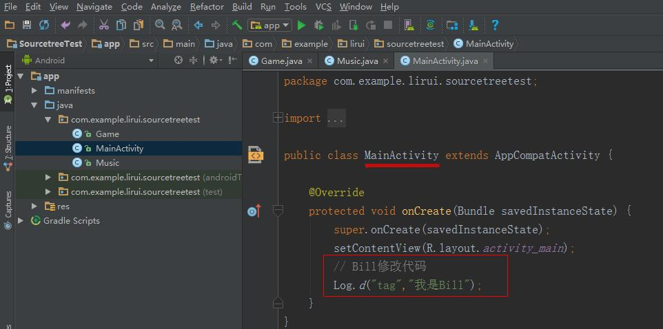
Task: Click the Paste toolbar icon
Action: pyautogui.click(x=139, y=25)
